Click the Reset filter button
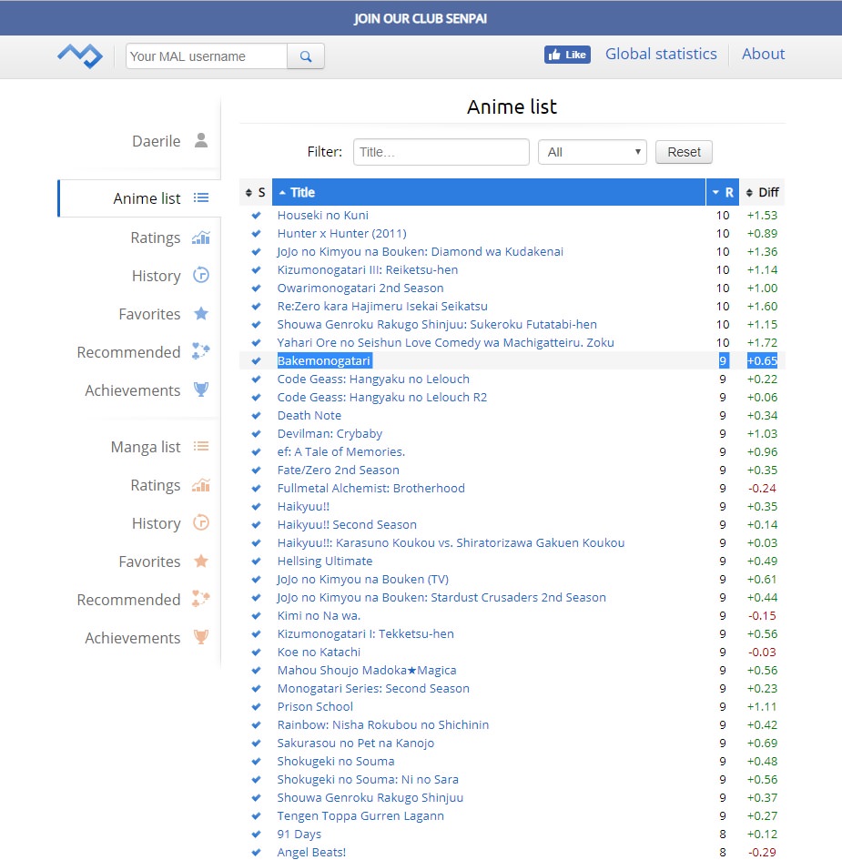The height and width of the screenshot is (860, 842). pos(684,152)
